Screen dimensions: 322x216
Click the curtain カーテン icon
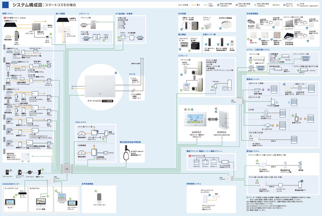(x=205, y=162)
